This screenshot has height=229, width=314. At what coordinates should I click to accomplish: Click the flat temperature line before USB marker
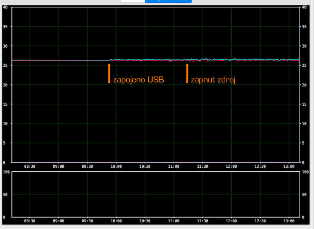59,60
